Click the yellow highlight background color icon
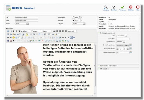This screenshot has height=100, width=144. pyautogui.click(x=27, y=34)
